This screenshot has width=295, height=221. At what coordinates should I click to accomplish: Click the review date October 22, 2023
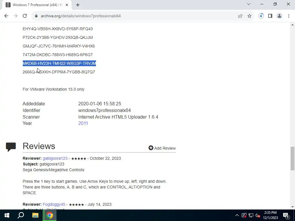click(105, 158)
